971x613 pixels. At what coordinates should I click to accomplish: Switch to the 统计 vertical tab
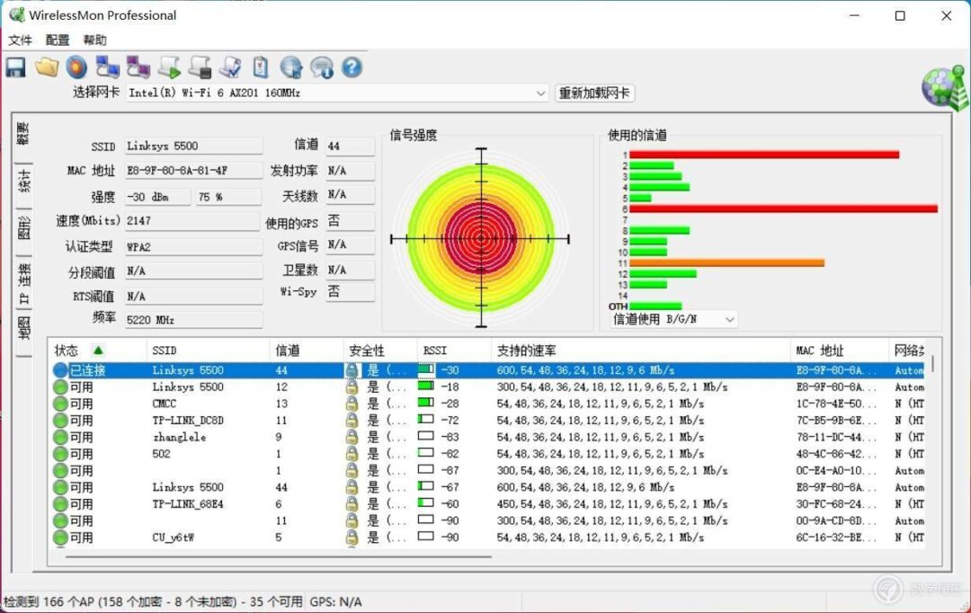[x=23, y=182]
